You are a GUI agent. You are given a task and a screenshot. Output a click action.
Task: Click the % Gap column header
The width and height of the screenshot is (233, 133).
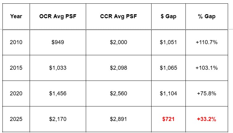click(207, 16)
